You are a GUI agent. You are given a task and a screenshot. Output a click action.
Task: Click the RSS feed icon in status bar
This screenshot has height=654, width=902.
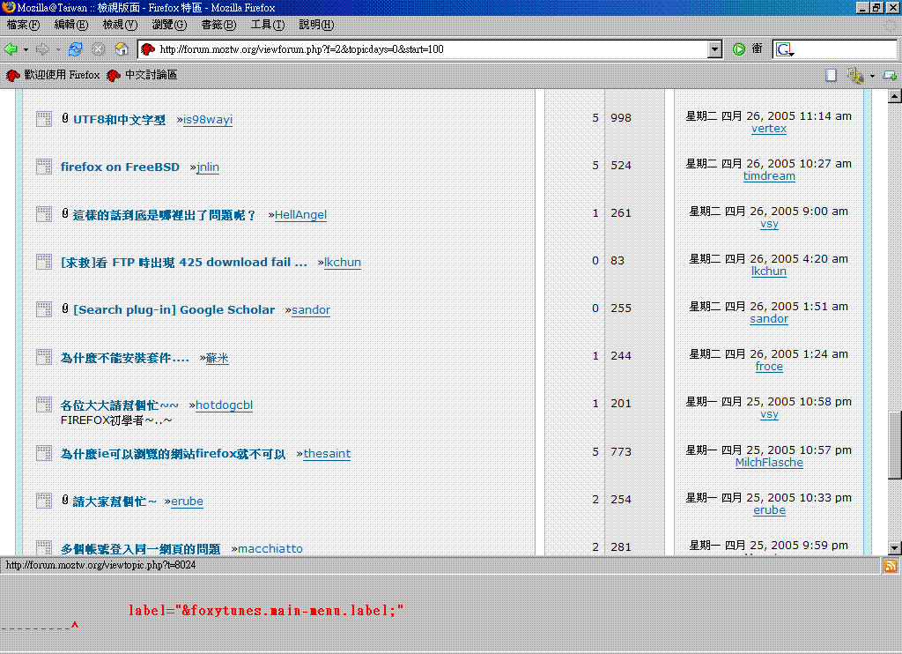point(890,566)
